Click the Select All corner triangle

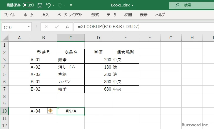pyautogui.click(x=5, y=38)
